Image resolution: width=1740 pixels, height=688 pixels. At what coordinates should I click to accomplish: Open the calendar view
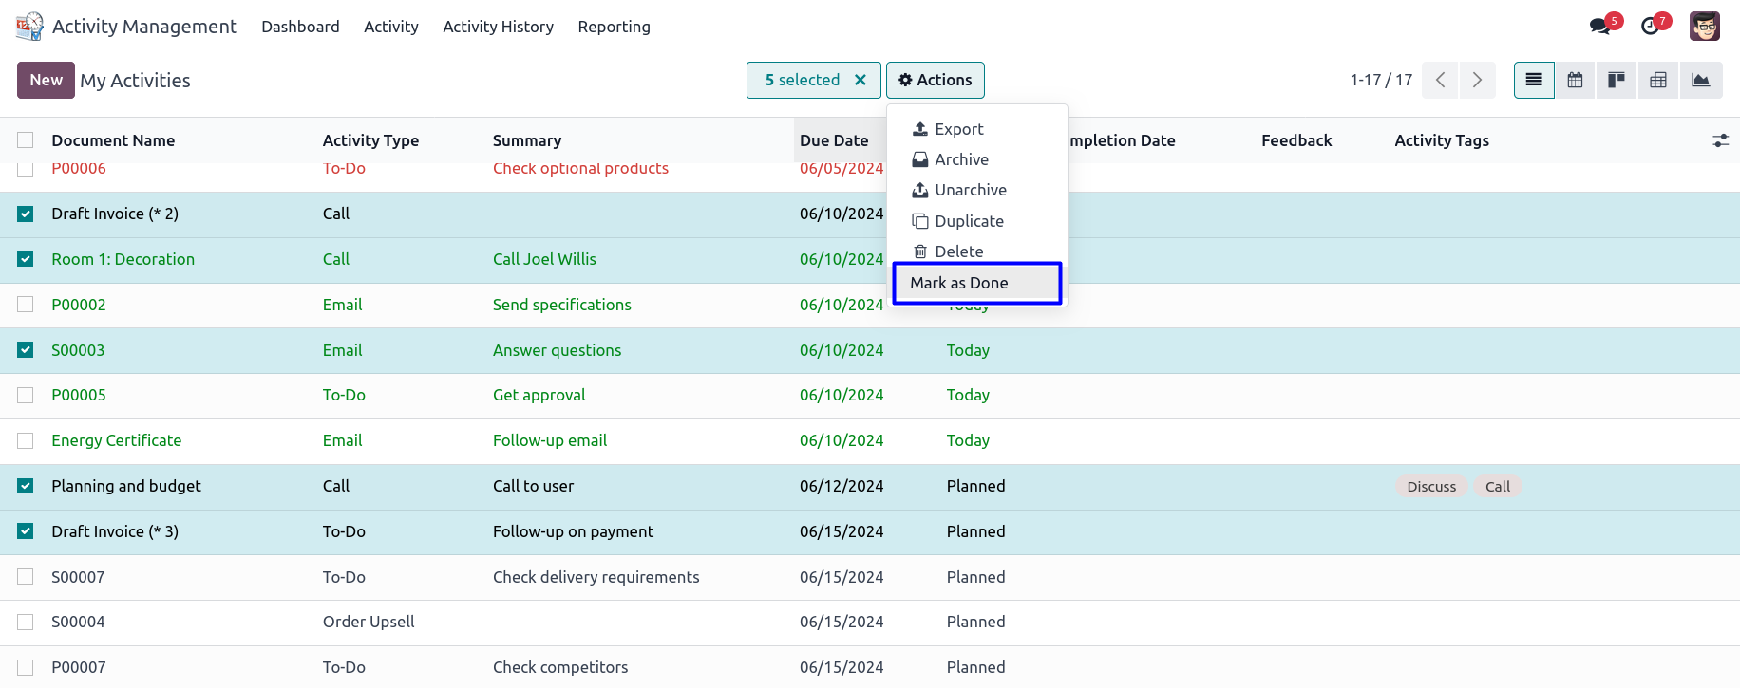pos(1575,81)
